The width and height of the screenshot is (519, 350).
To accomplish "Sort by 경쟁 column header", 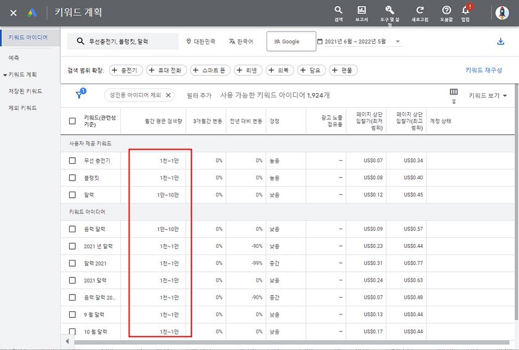I will tap(275, 121).
